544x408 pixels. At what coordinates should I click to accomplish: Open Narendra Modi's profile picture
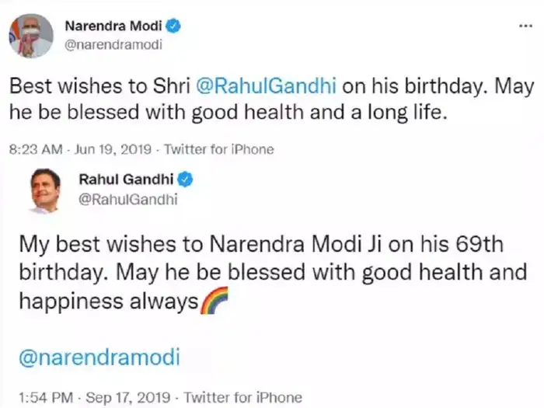click(31, 36)
